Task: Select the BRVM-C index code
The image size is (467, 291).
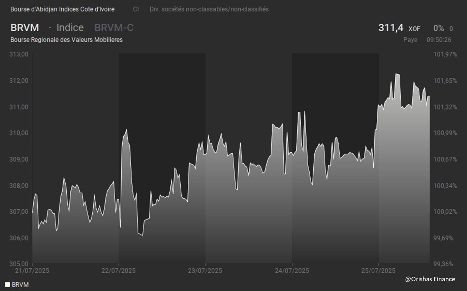Action: point(114,28)
